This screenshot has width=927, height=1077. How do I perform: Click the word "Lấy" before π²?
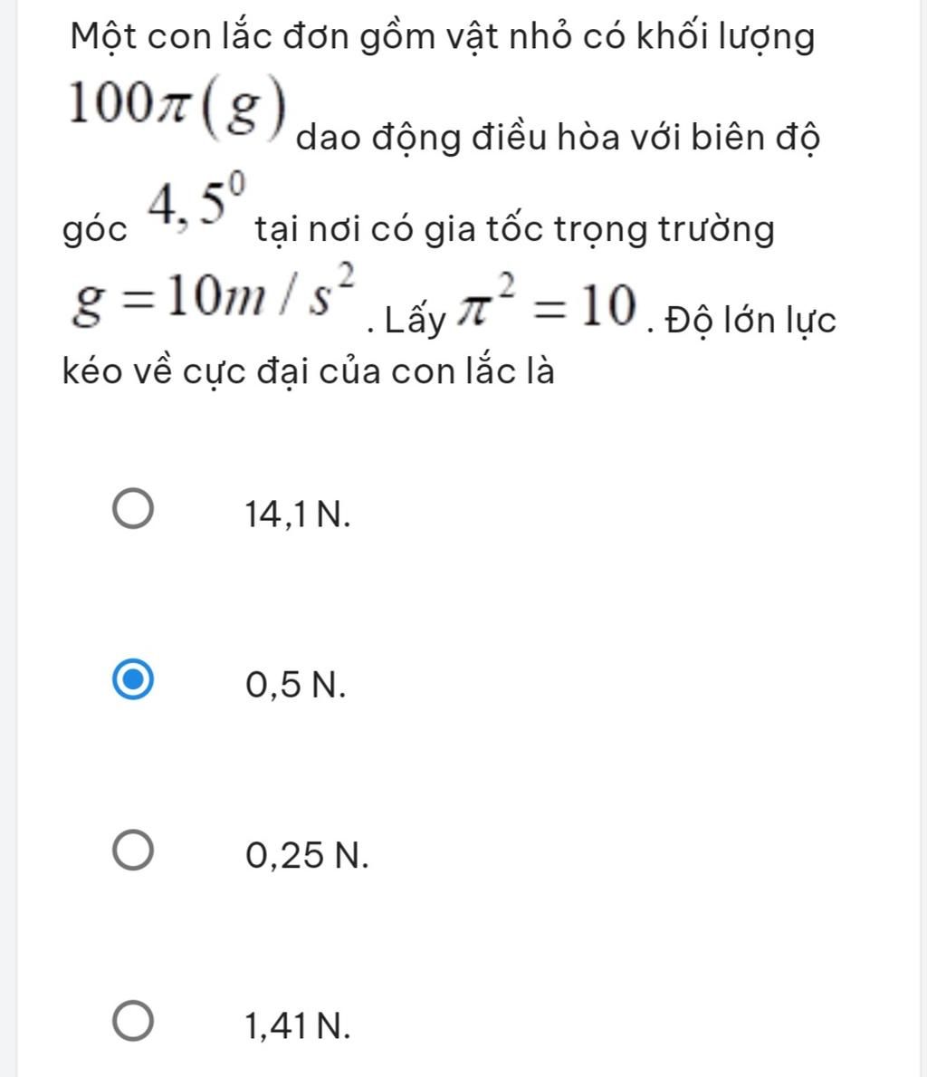click(x=415, y=320)
